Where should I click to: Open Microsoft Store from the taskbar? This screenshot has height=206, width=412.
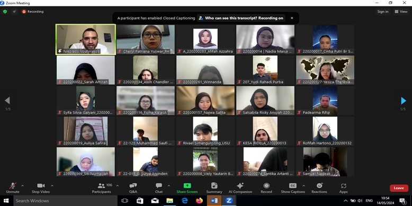140,201
